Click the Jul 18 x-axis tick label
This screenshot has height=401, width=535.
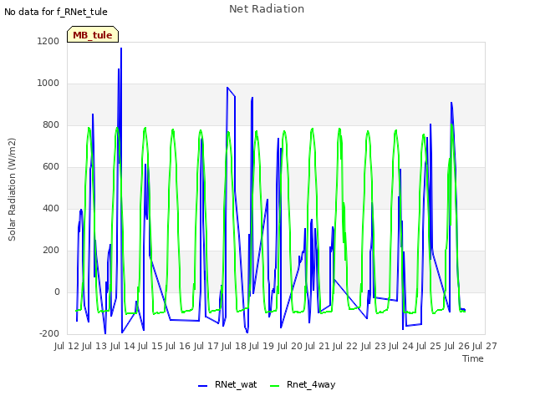click(x=234, y=346)
